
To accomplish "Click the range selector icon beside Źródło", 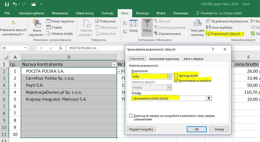I will coord(208,99).
